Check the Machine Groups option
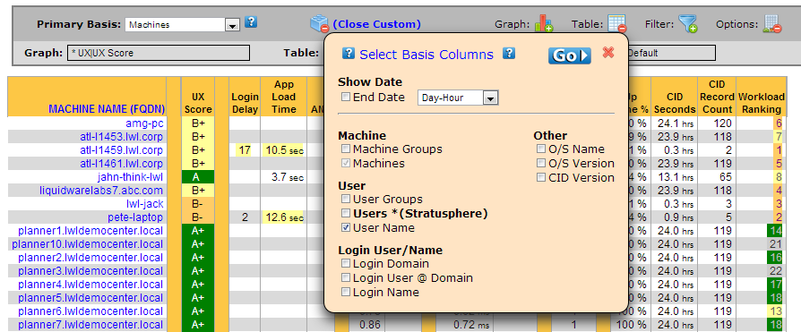 point(346,149)
